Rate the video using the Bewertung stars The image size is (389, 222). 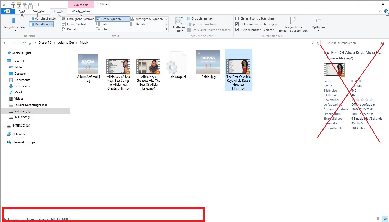tap(362, 100)
